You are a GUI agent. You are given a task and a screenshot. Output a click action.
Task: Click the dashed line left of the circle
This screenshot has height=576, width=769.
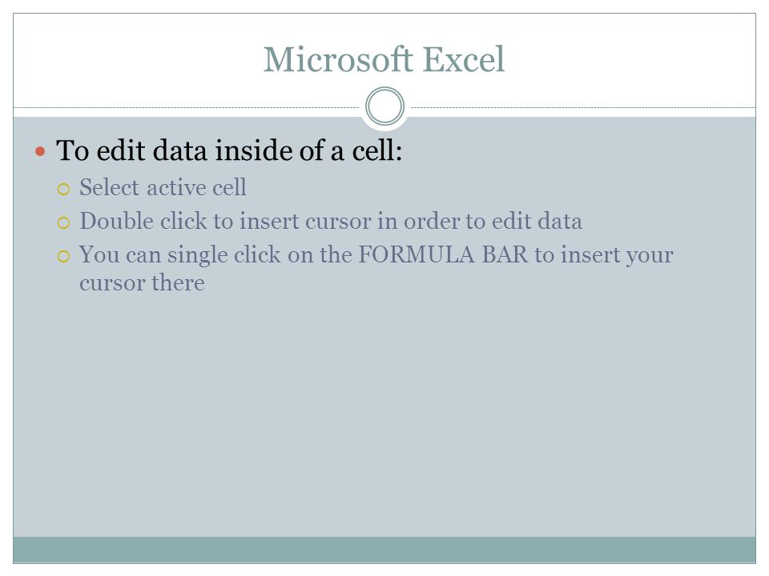coord(187,107)
